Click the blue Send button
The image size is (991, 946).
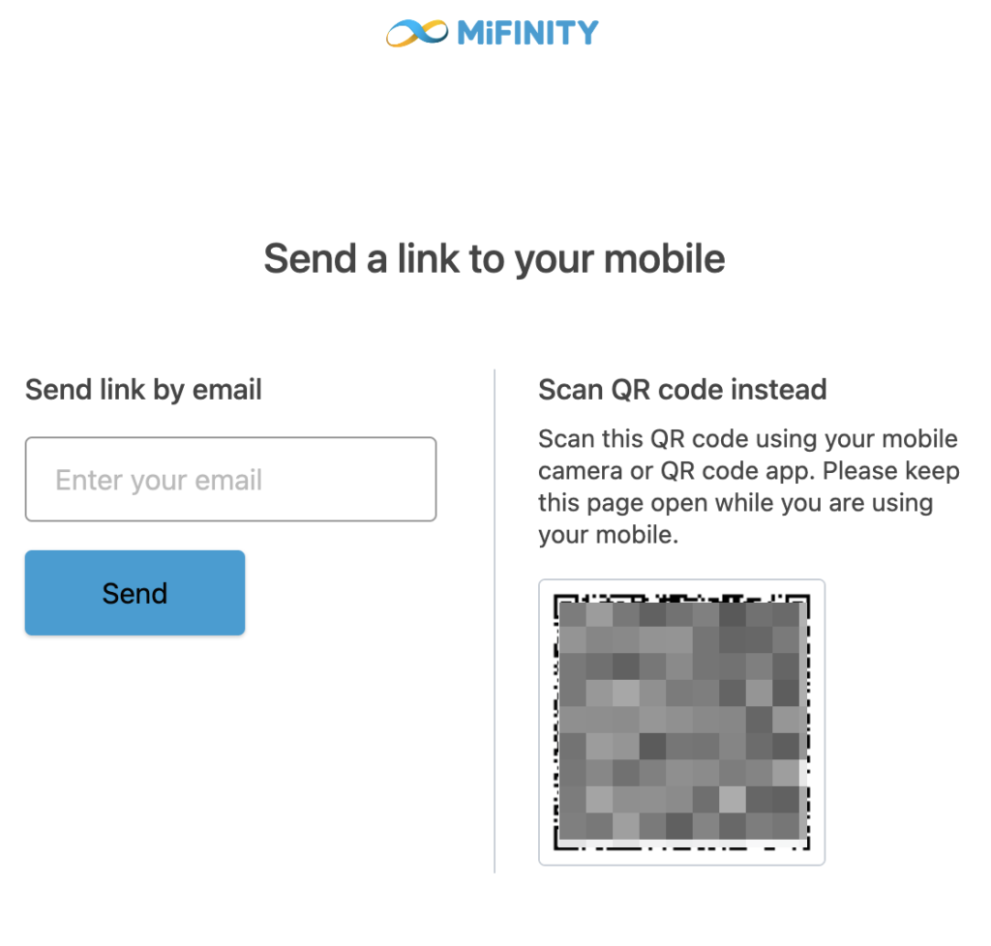[x=135, y=592]
